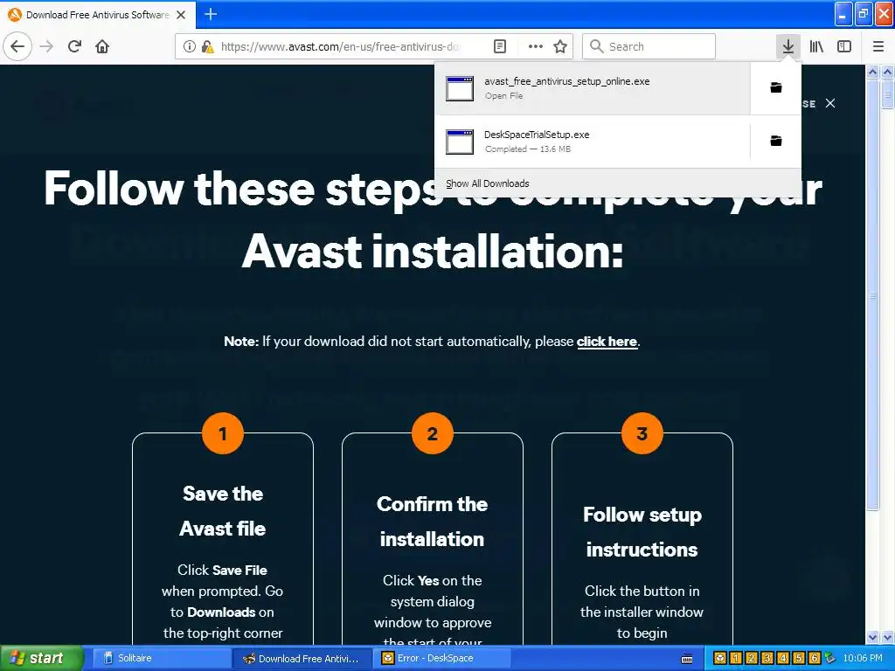Open the Firefox hamburger menu

click(x=878, y=46)
